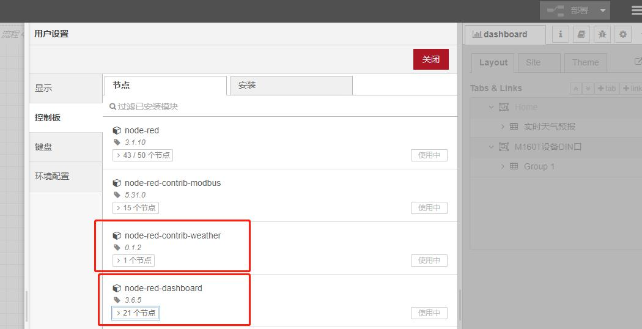
Task: Click the magnifier icon in the module filter
Action: click(113, 106)
